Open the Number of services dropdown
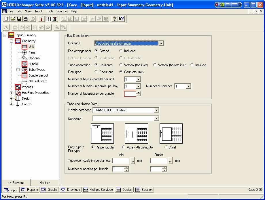Screen dimensions: 265x200 (x=188, y=86)
